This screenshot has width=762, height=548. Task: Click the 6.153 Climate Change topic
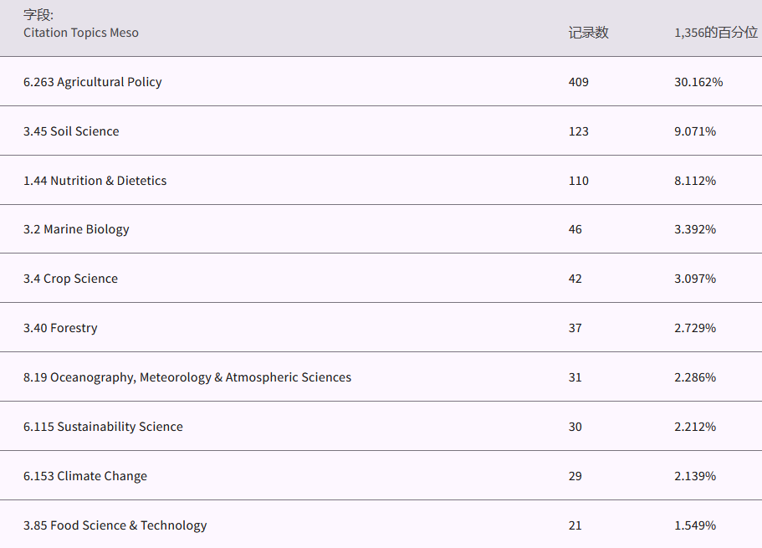pos(85,476)
